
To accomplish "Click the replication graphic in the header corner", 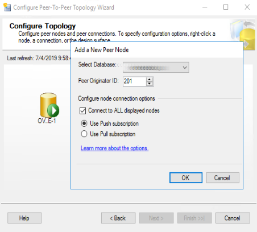I will click(x=243, y=34).
